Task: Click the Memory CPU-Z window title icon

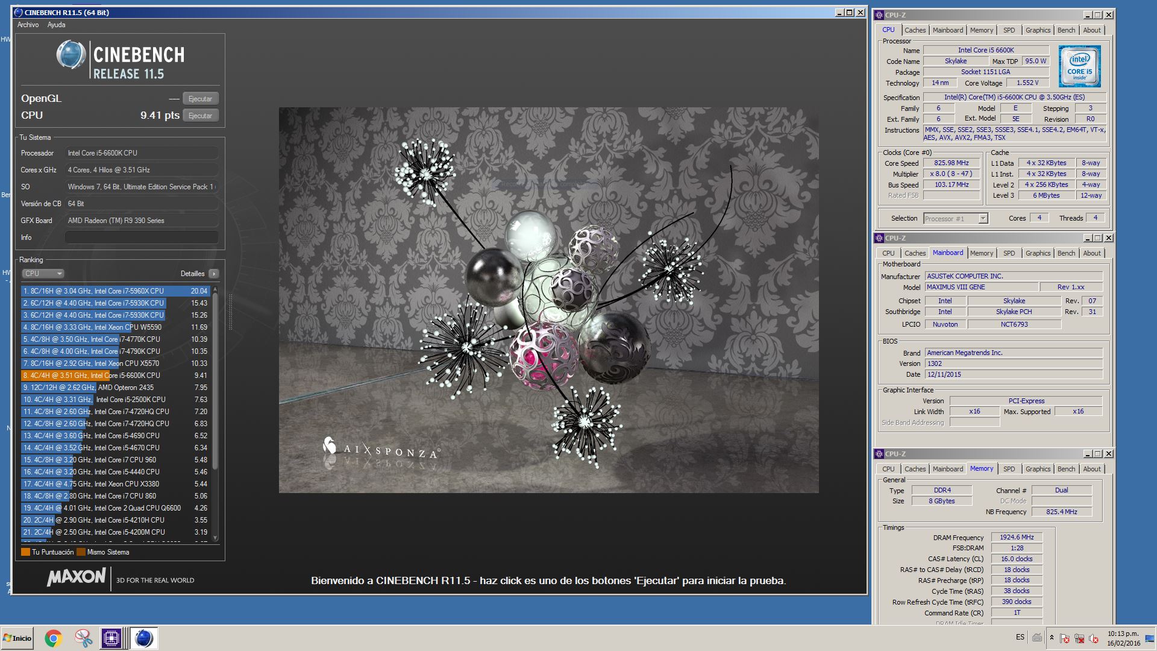Action: [x=879, y=454]
